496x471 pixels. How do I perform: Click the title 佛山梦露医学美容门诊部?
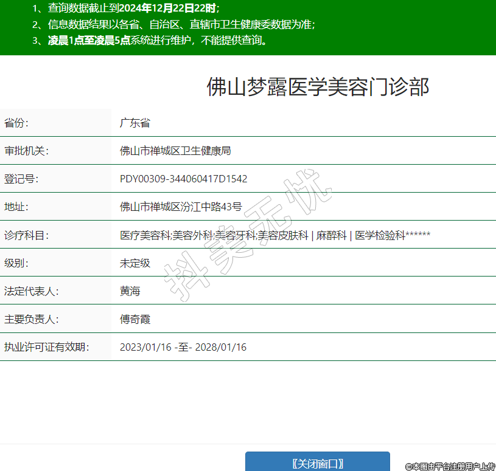click(318, 87)
